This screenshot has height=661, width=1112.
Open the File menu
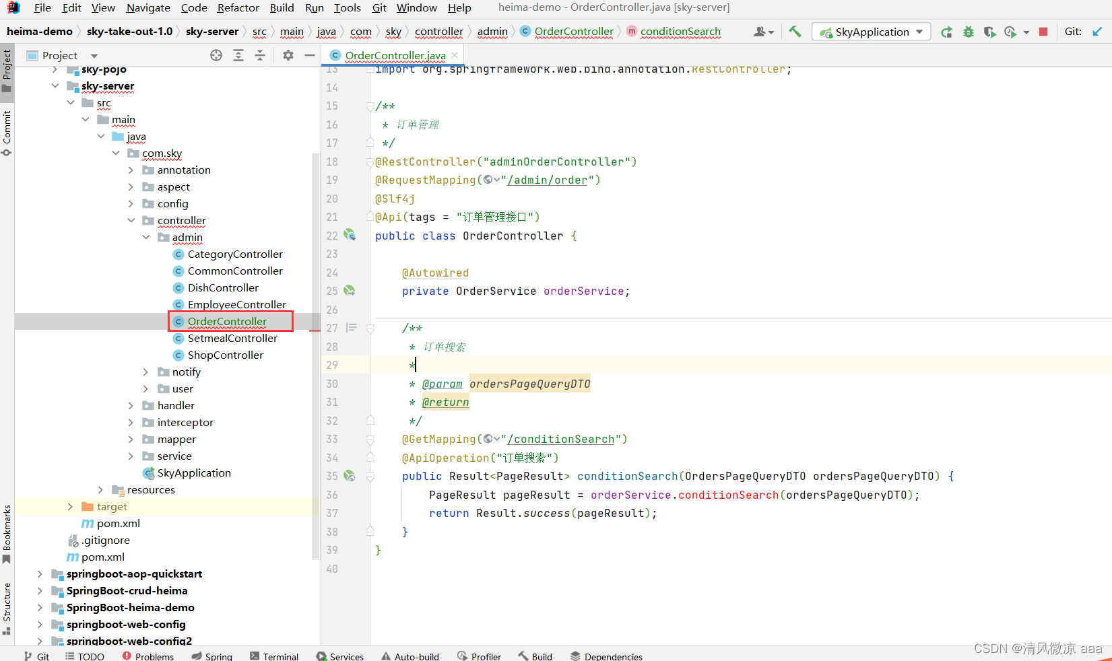pos(42,7)
